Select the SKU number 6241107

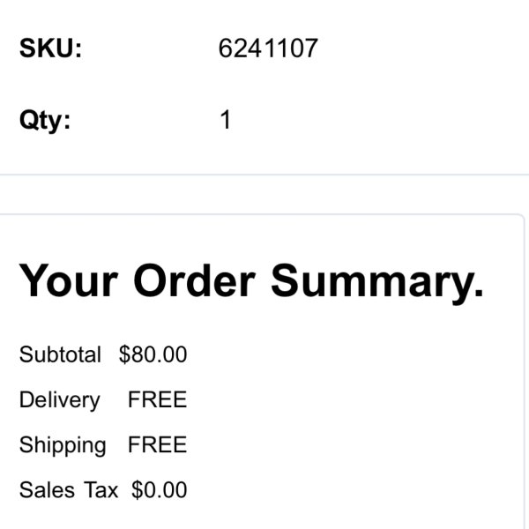[268, 48]
